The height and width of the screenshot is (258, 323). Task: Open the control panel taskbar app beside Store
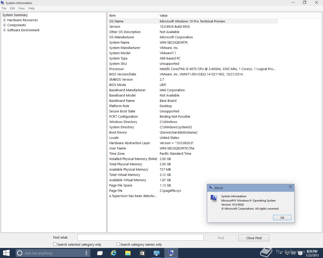pos(157,253)
